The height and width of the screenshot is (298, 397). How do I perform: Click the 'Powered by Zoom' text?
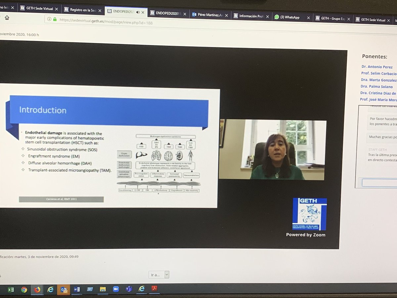tap(306, 235)
